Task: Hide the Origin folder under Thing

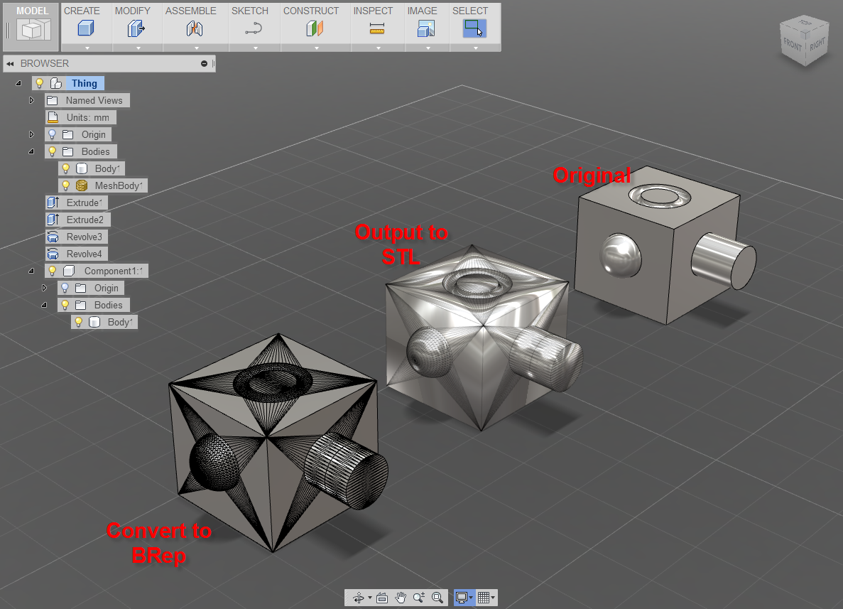Action: click(x=50, y=134)
